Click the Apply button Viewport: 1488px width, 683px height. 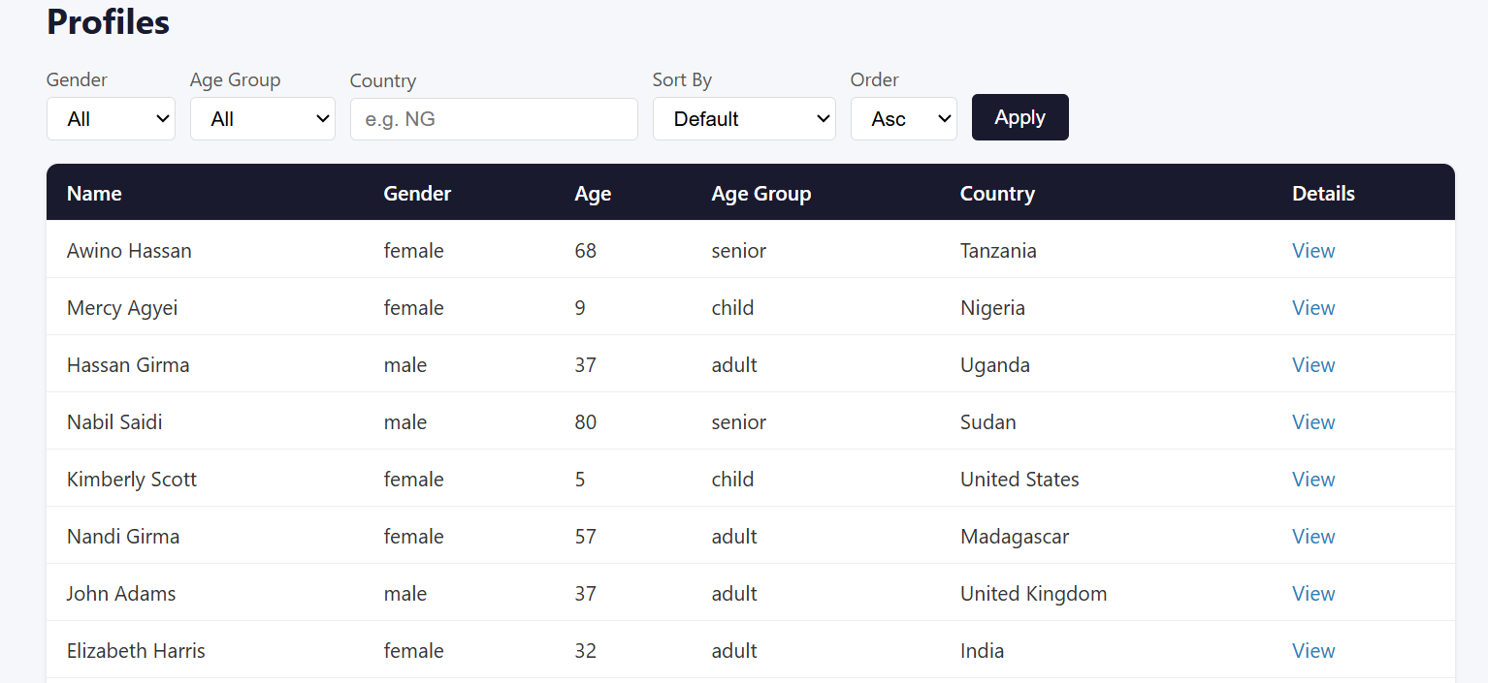[1020, 117]
